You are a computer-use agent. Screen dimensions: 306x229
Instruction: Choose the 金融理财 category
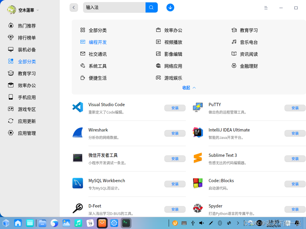click(244, 66)
